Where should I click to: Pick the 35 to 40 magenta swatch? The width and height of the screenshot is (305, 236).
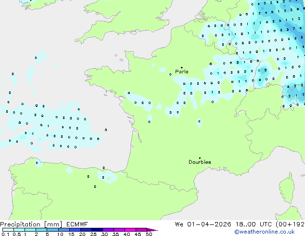tap(119, 230)
